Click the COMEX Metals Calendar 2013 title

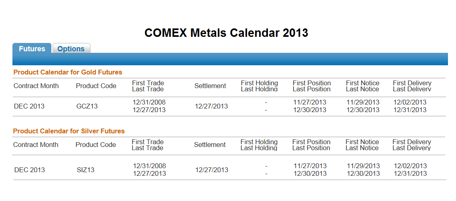tap(226, 33)
